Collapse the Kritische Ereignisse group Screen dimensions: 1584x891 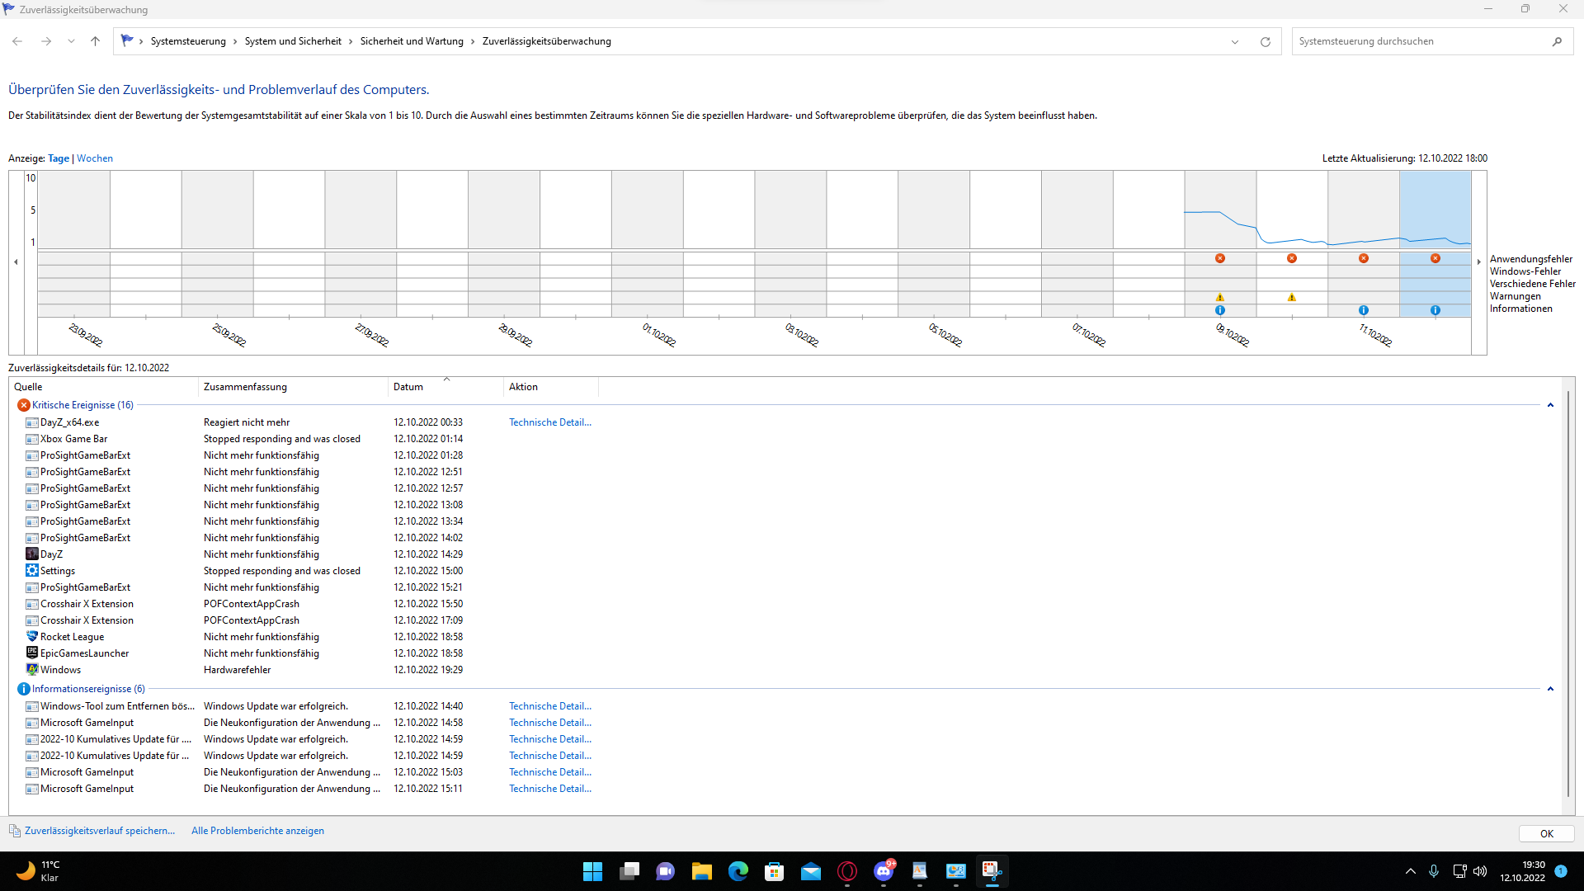[1550, 405]
